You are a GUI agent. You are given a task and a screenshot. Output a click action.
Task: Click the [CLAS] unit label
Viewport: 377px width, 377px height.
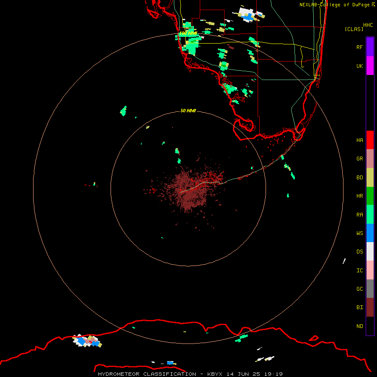tap(354, 29)
